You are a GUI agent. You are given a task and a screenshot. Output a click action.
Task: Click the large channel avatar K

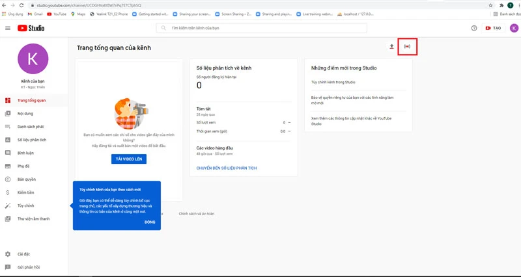[33, 59]
